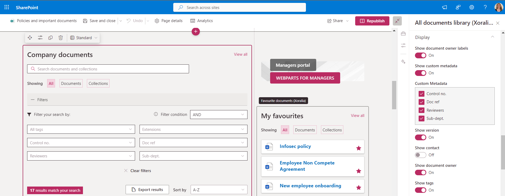
Task: Open the Sort by A-Z dropdown
Action: click(219, 190)
